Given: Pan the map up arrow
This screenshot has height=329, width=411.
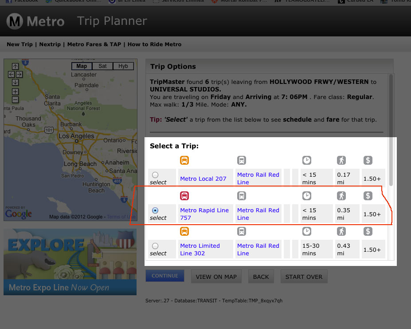Looking at the screenshot, I should pyautogui.click(x=15, y=66).
